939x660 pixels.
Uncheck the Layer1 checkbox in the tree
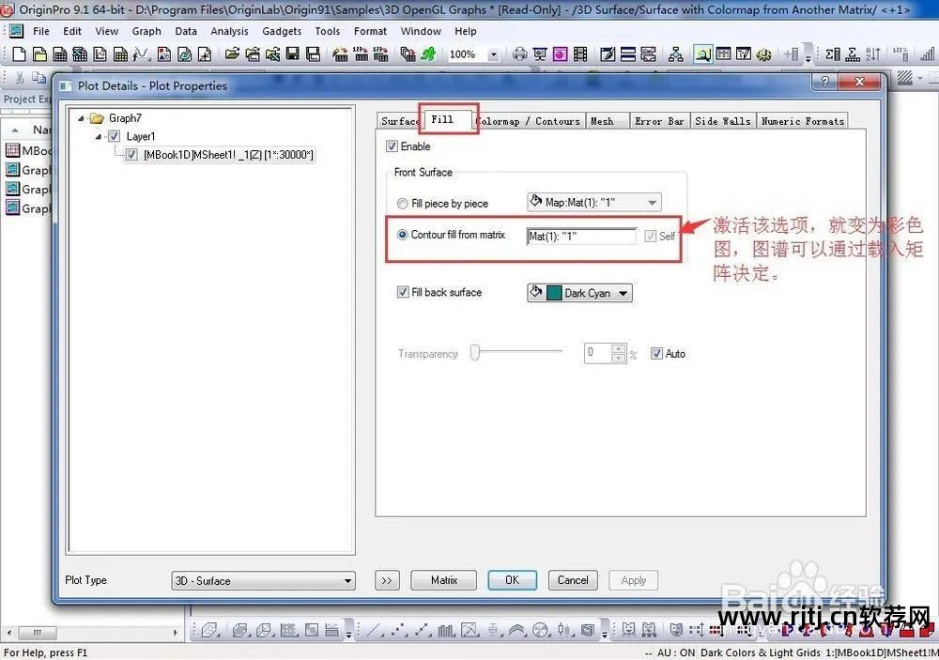click(x=114, y=136)
